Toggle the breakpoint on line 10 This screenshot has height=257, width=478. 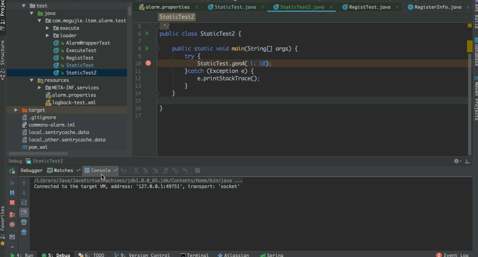pyautogui.click(x=148, y=63)
